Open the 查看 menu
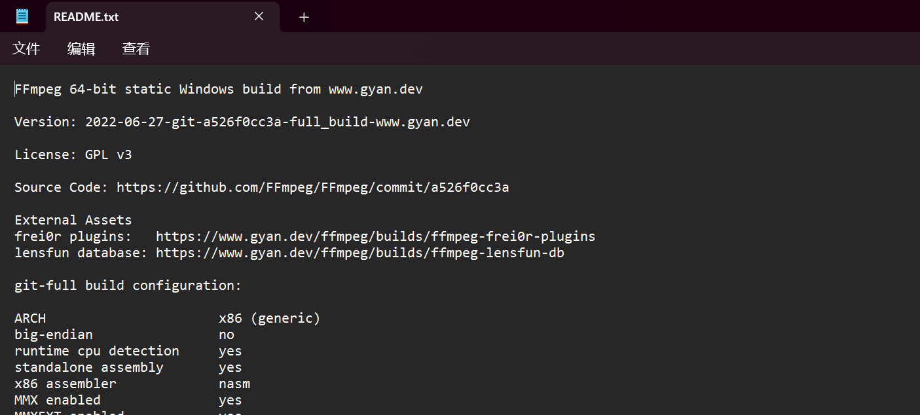The image size is (920, 415). coord(136,48)
